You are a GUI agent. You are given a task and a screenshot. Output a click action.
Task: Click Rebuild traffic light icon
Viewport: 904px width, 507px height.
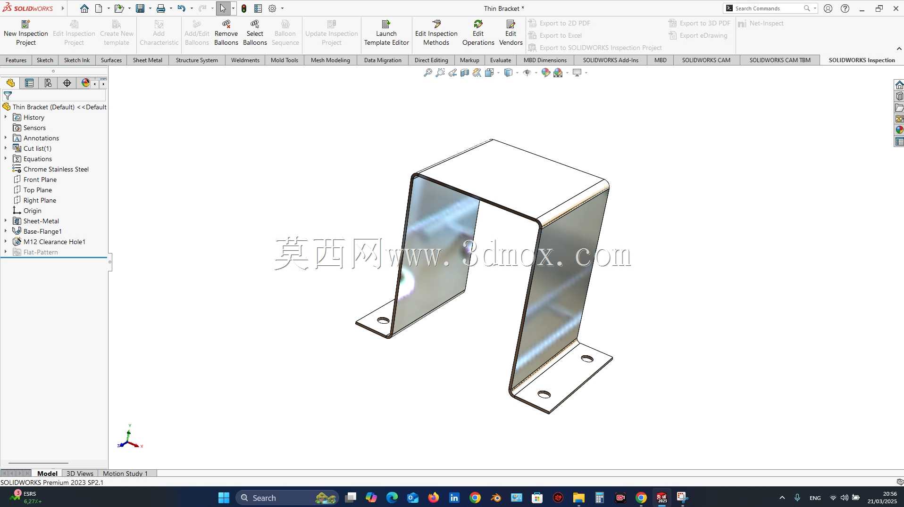coord(244,8)
